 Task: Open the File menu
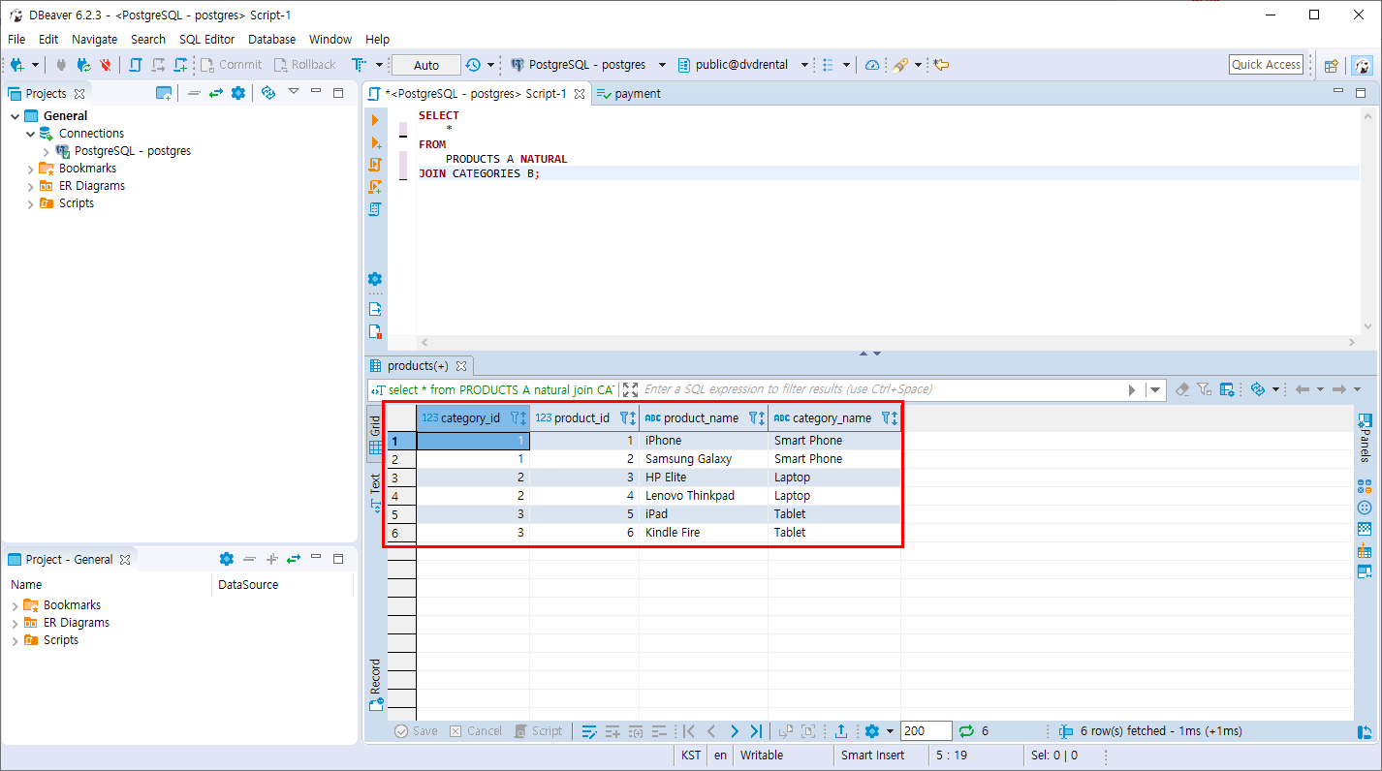[x=16, y=40]
